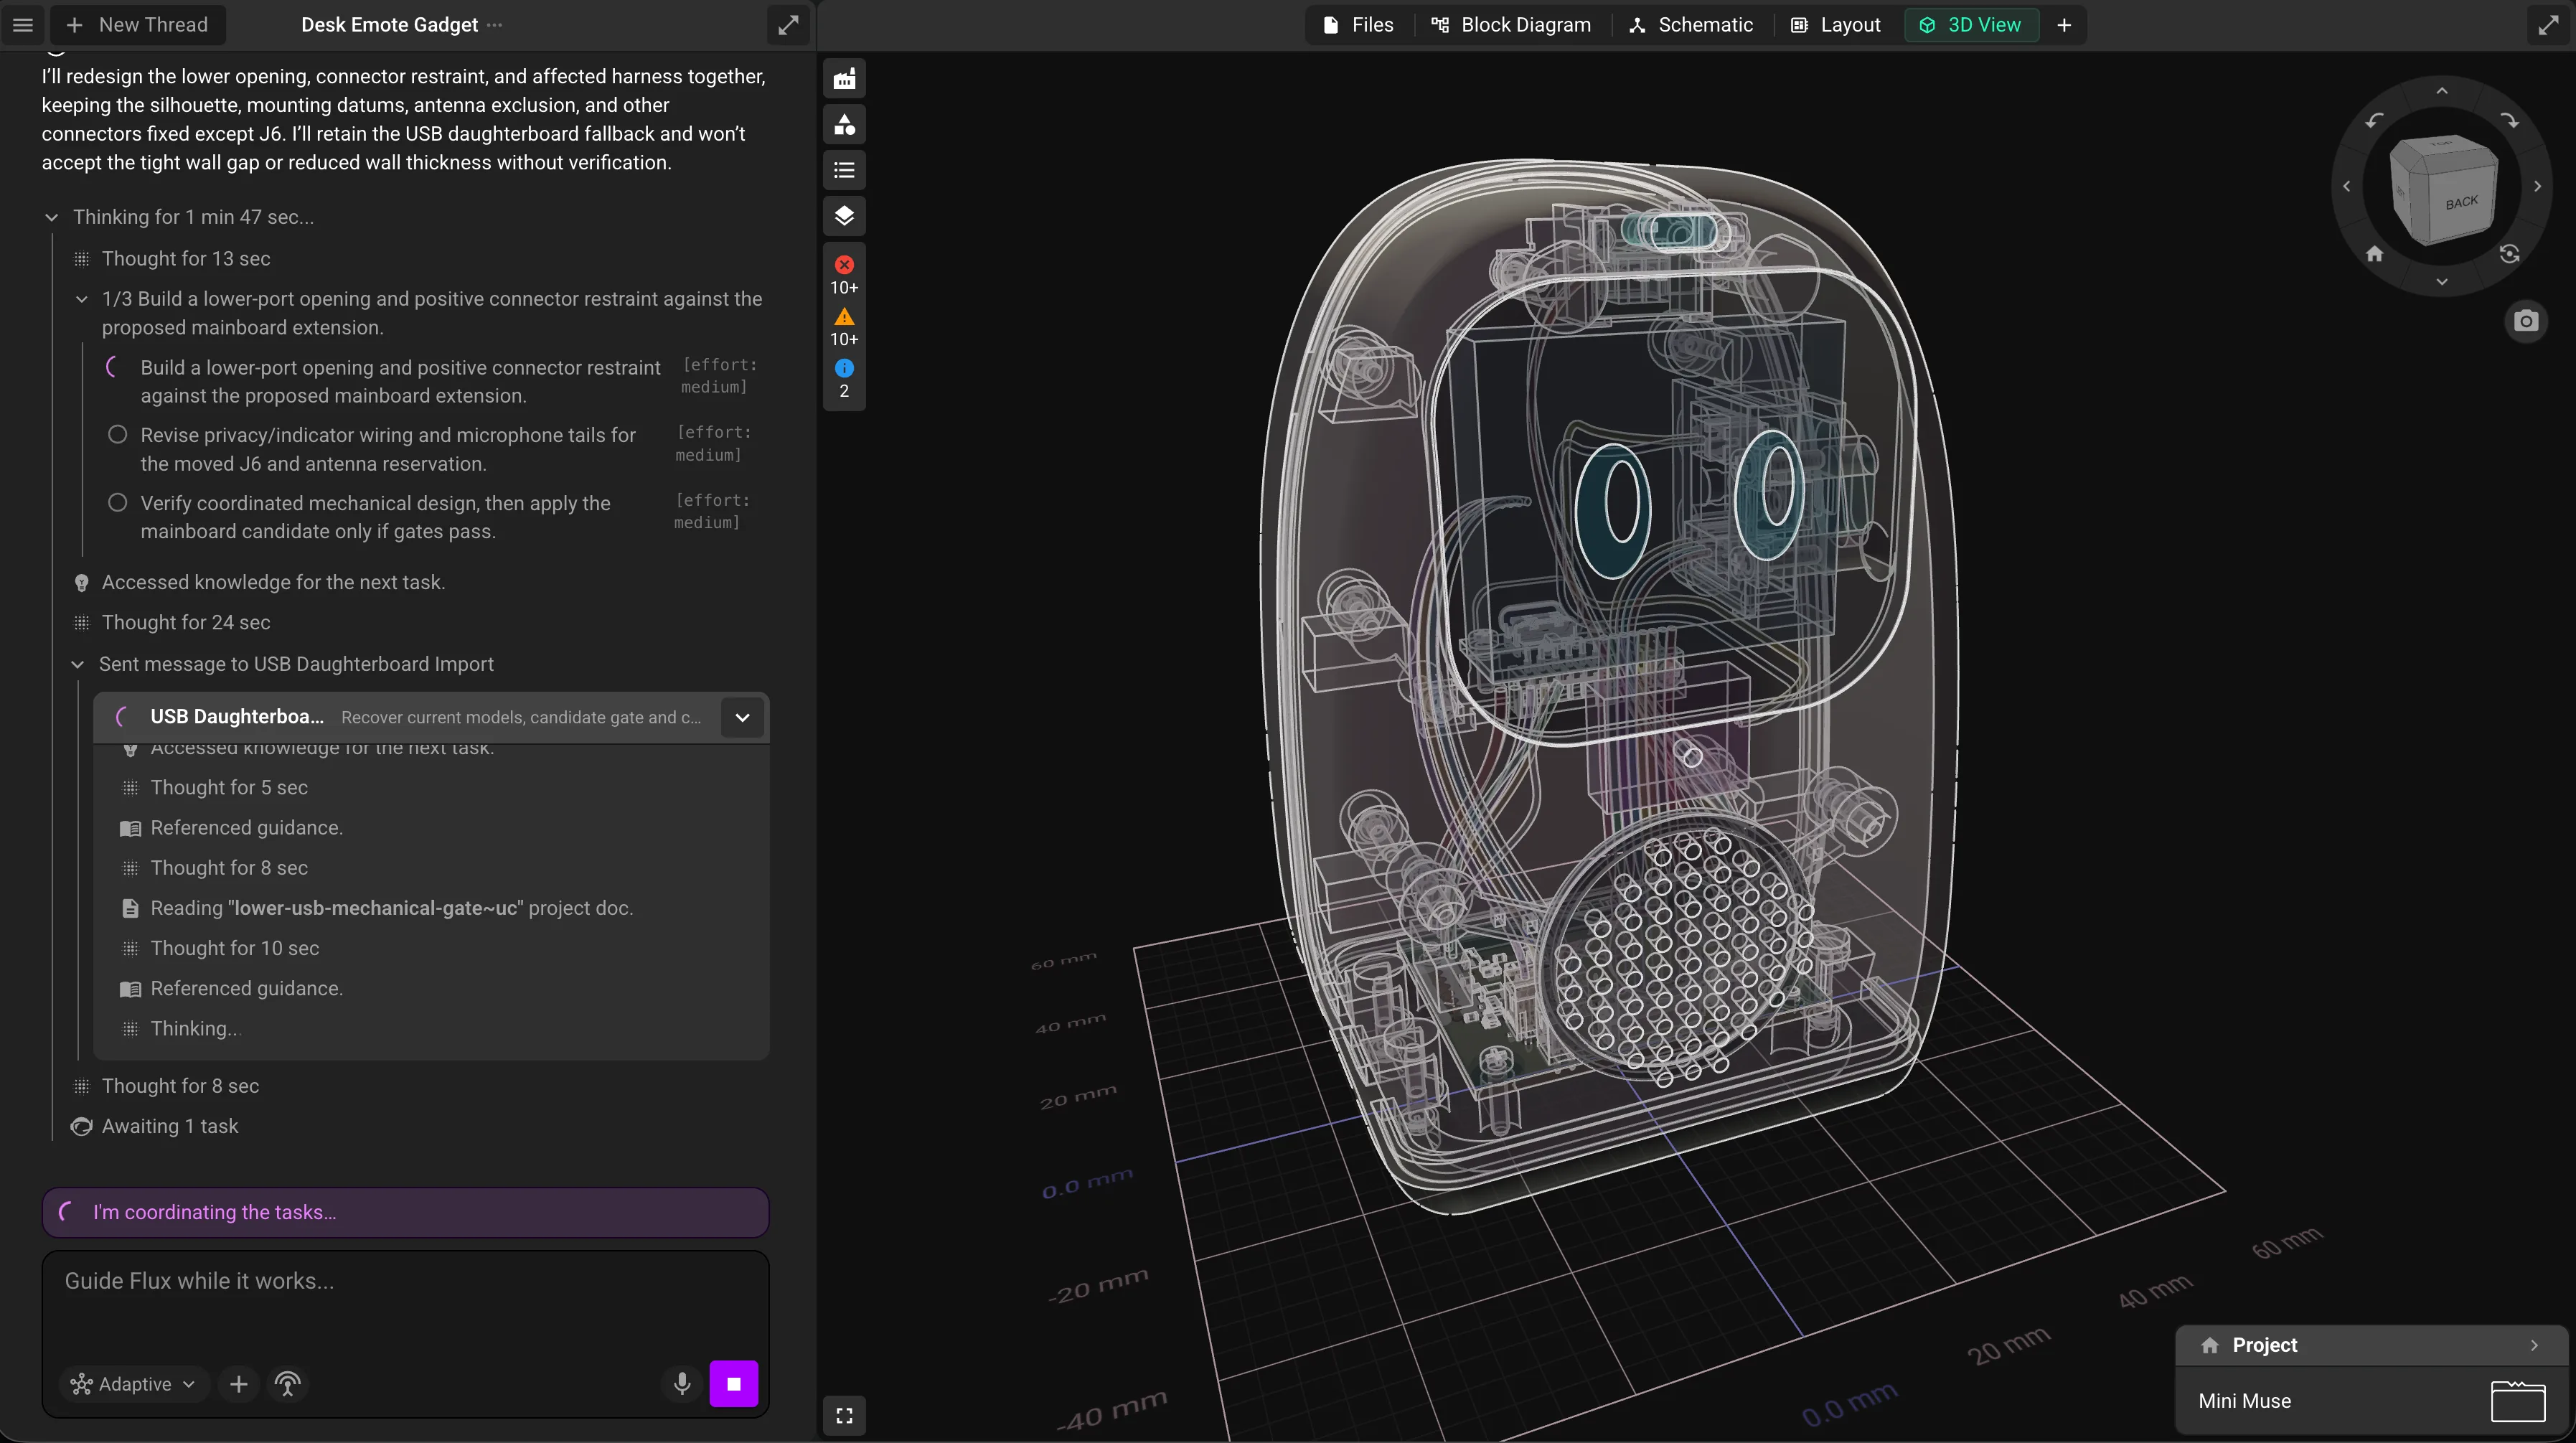Show the 10+ errors indicator
Viewport: 2576px width, 1443px height.
844,274
